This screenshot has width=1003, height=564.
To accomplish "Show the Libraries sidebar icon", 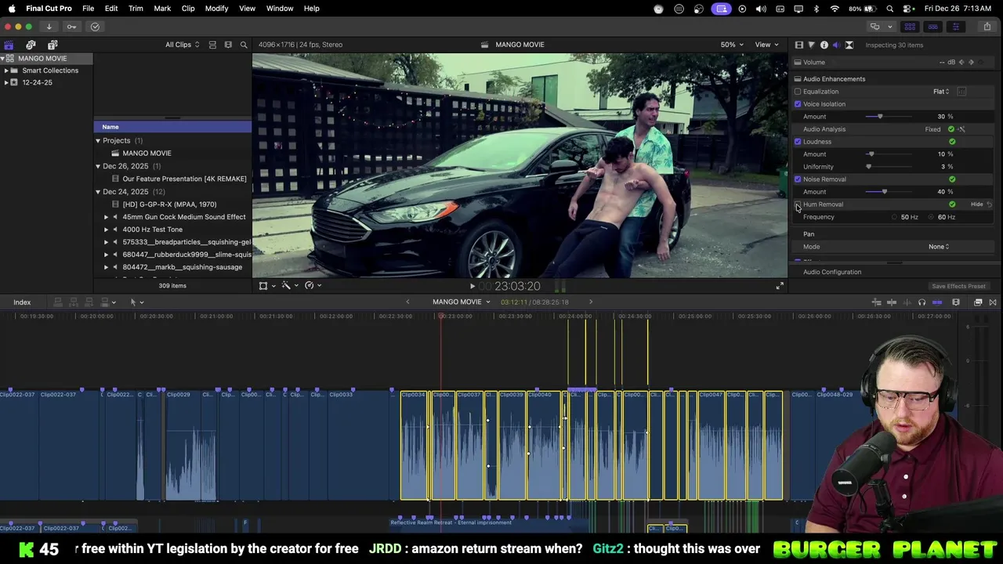I will pos(9,45).
